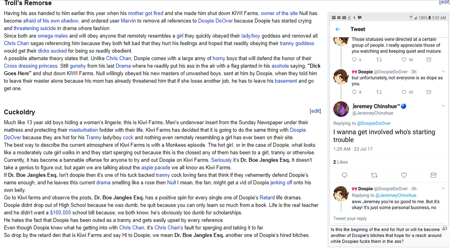Click the '2 Likes' count
Viewport: 450px width, 250px height.
(340, 162)
